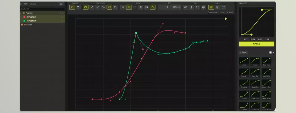Click the orange Rotation color swatch
296x113 pixels.
click(x=22, y=25)
